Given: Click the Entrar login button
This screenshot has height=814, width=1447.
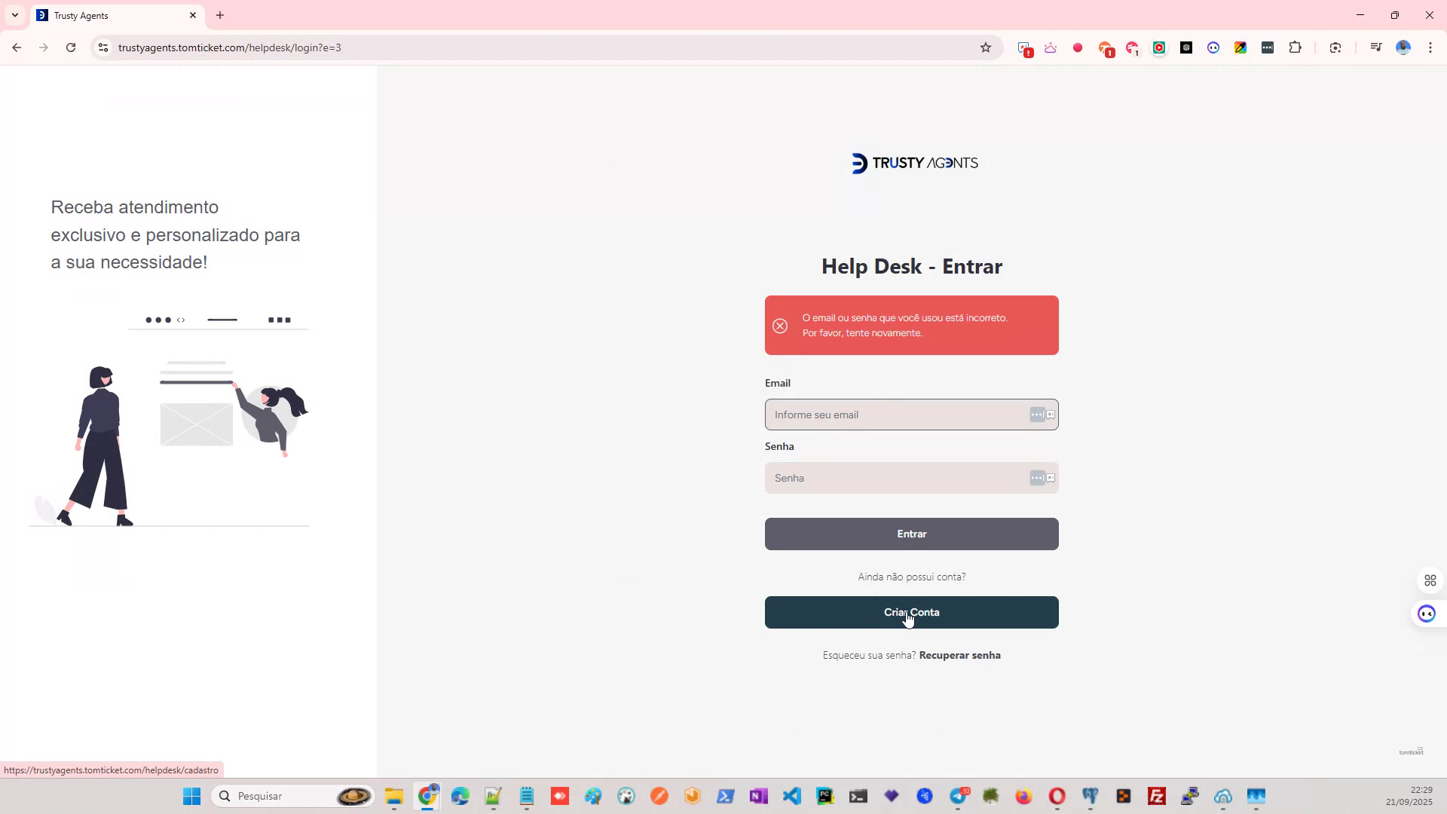Looking at the screenshot, I should (911, 534).
